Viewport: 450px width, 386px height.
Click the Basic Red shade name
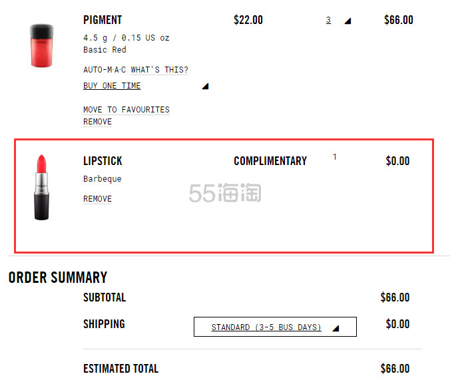tap(105, 50)
